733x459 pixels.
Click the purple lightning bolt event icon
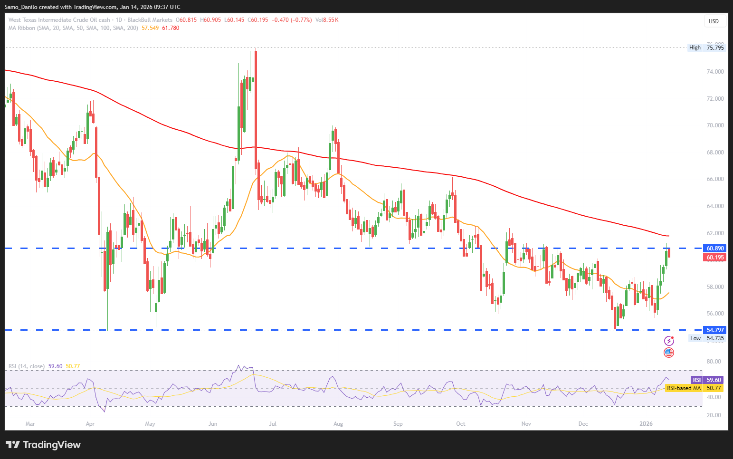point(669,341)
